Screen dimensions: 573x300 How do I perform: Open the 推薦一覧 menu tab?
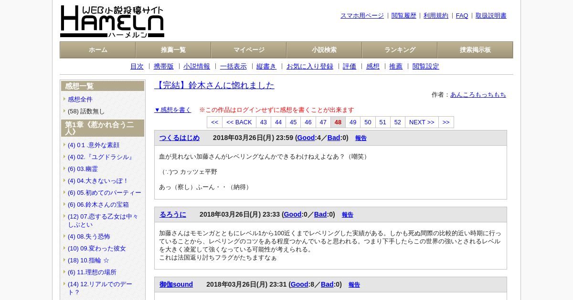click(x=173, y=50)
